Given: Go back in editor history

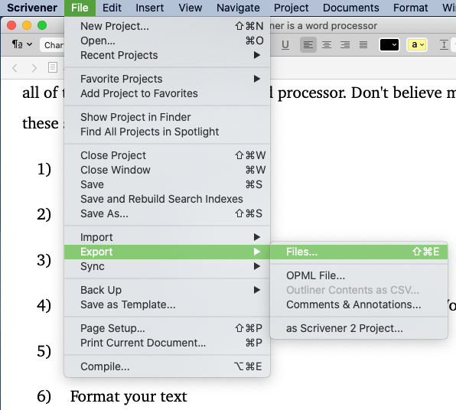Looking at the screenshot, I should pos(15,68).
